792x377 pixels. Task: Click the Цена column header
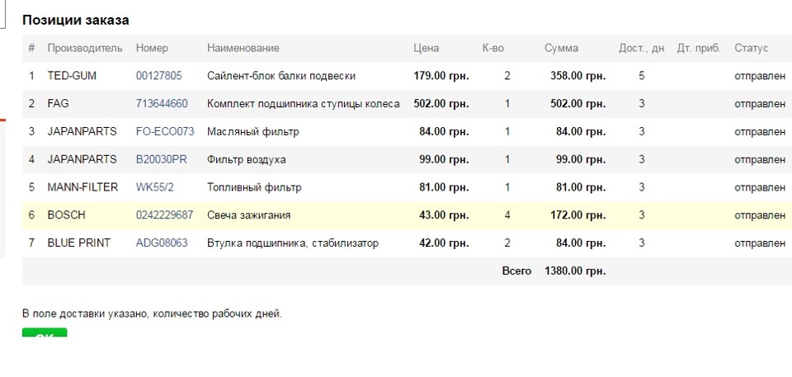pyautogui.click(x=426, y=48)
